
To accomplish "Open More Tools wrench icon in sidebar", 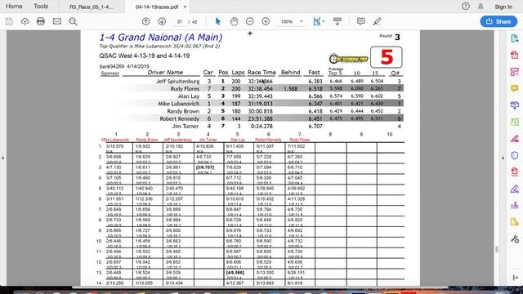I will click(515, 239).
